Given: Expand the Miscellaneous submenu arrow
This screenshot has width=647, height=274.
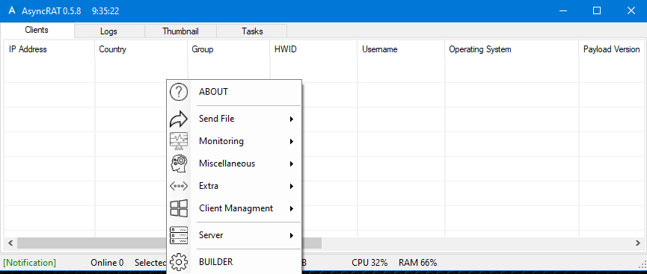Looking at the screenshot, I should click(291, 164).
